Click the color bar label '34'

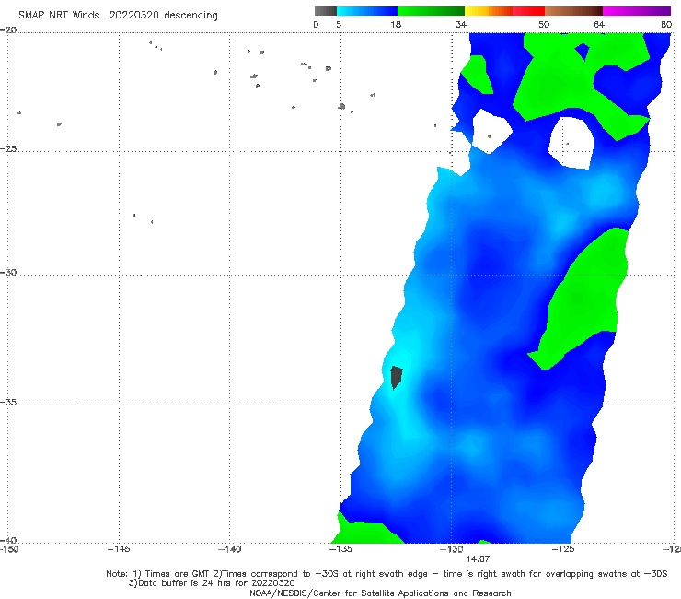coord(461,24)
